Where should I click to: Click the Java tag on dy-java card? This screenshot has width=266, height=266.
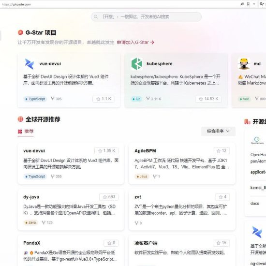(x=30, y=222)
